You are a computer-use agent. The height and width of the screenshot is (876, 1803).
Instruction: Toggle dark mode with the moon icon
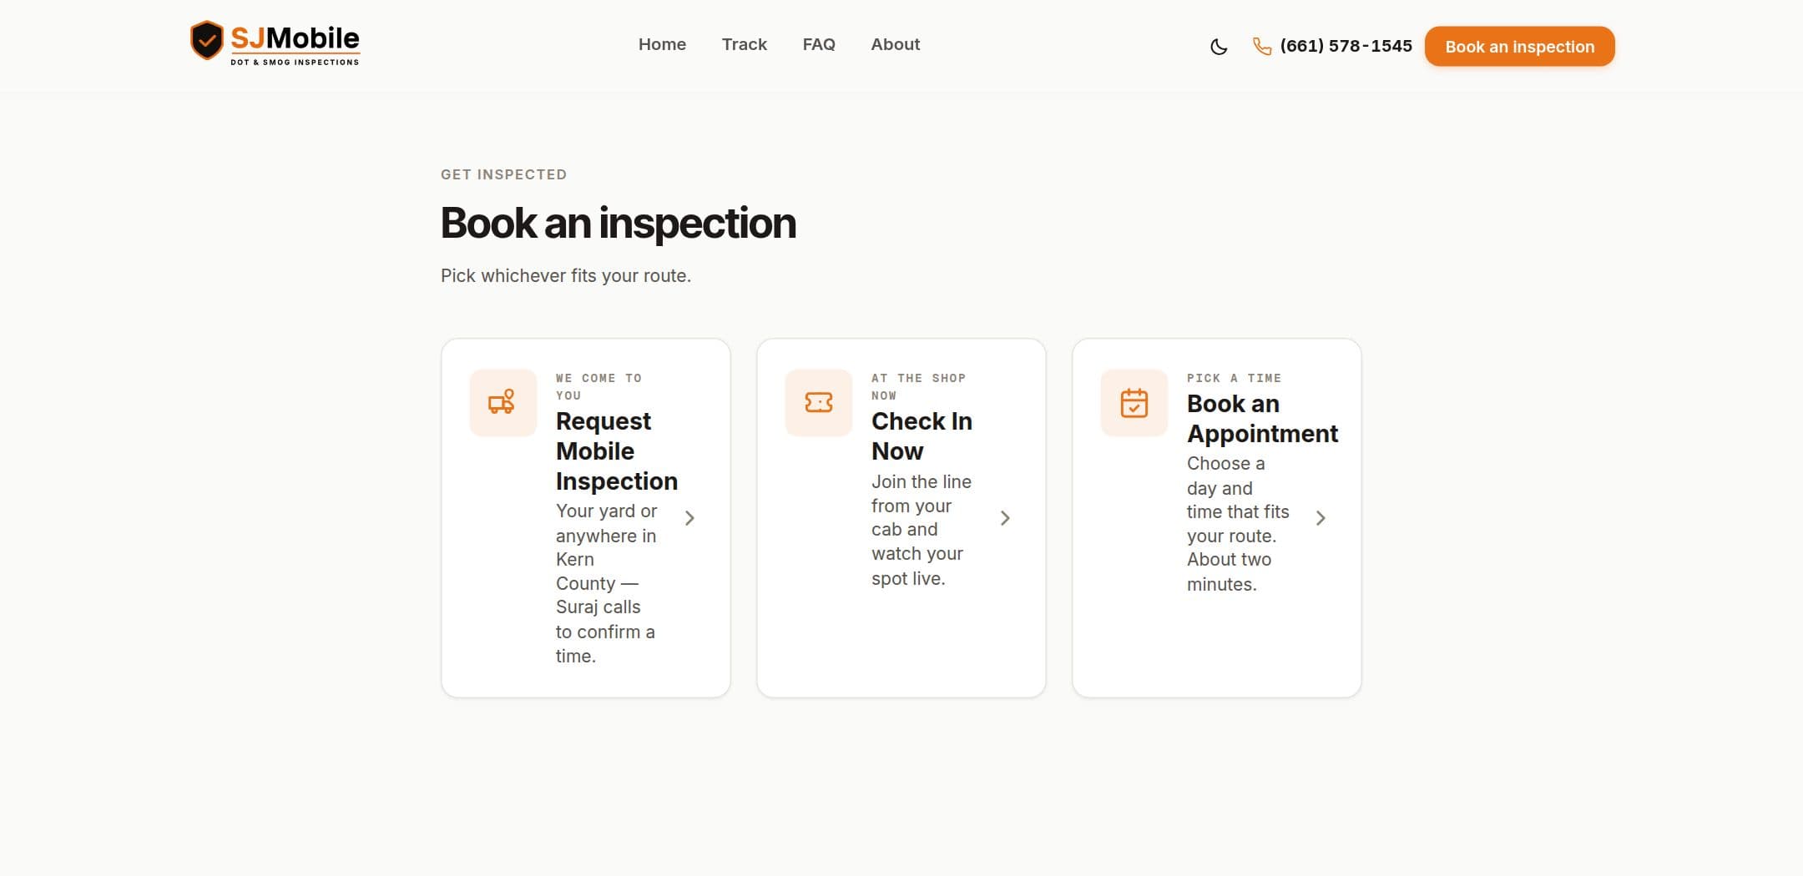(x=1219, y=47)
